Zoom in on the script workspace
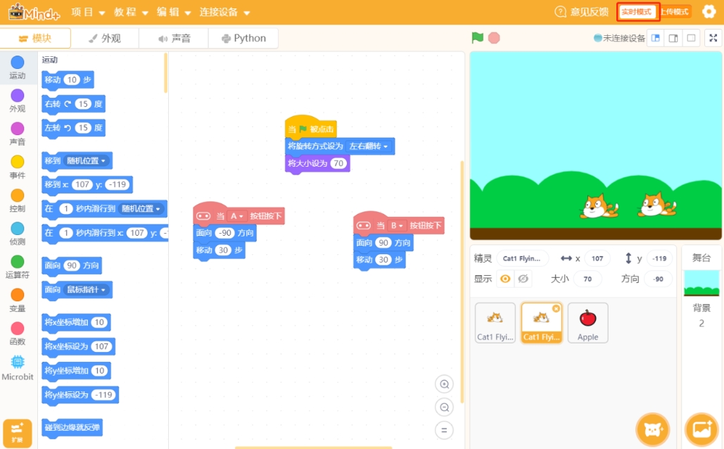The width and height of the screenshot is (724, 449). click(x=444, y=384)
